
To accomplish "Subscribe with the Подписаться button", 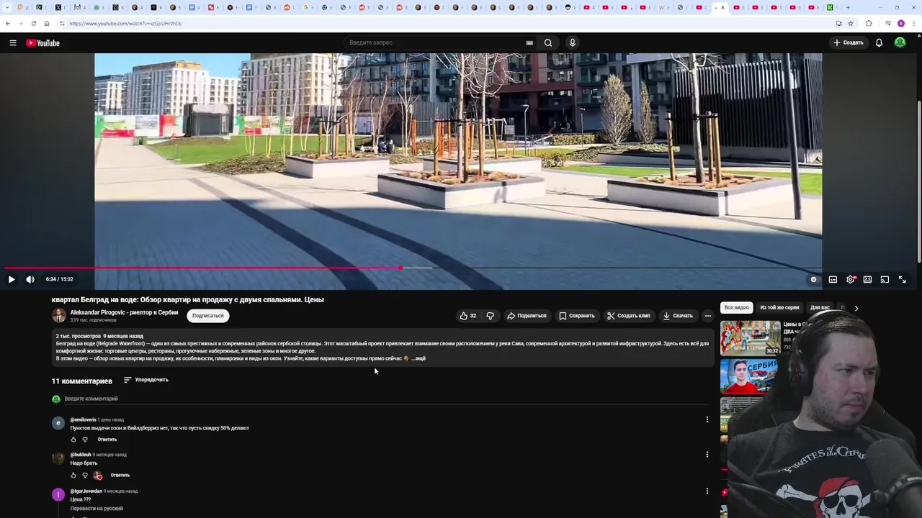I will pos(207,316).
